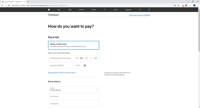Open the iPhone menu item
200x108 pixels.
[81, 10]
